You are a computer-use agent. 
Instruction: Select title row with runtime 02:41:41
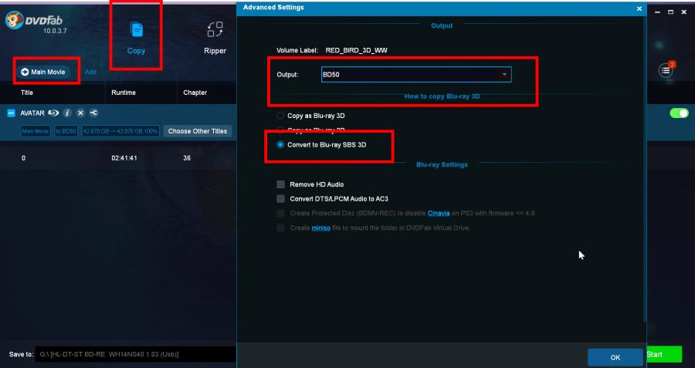118,158
